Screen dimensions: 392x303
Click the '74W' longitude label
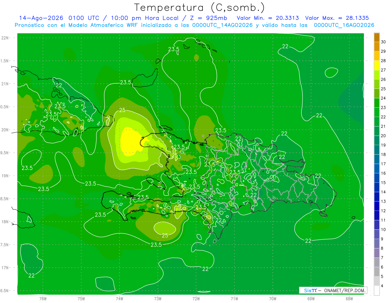pos(120,298)
